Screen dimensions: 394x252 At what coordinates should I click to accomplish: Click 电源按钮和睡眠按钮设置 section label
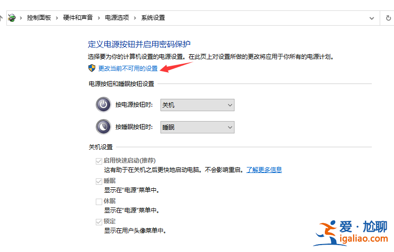[x=121, y=84]
